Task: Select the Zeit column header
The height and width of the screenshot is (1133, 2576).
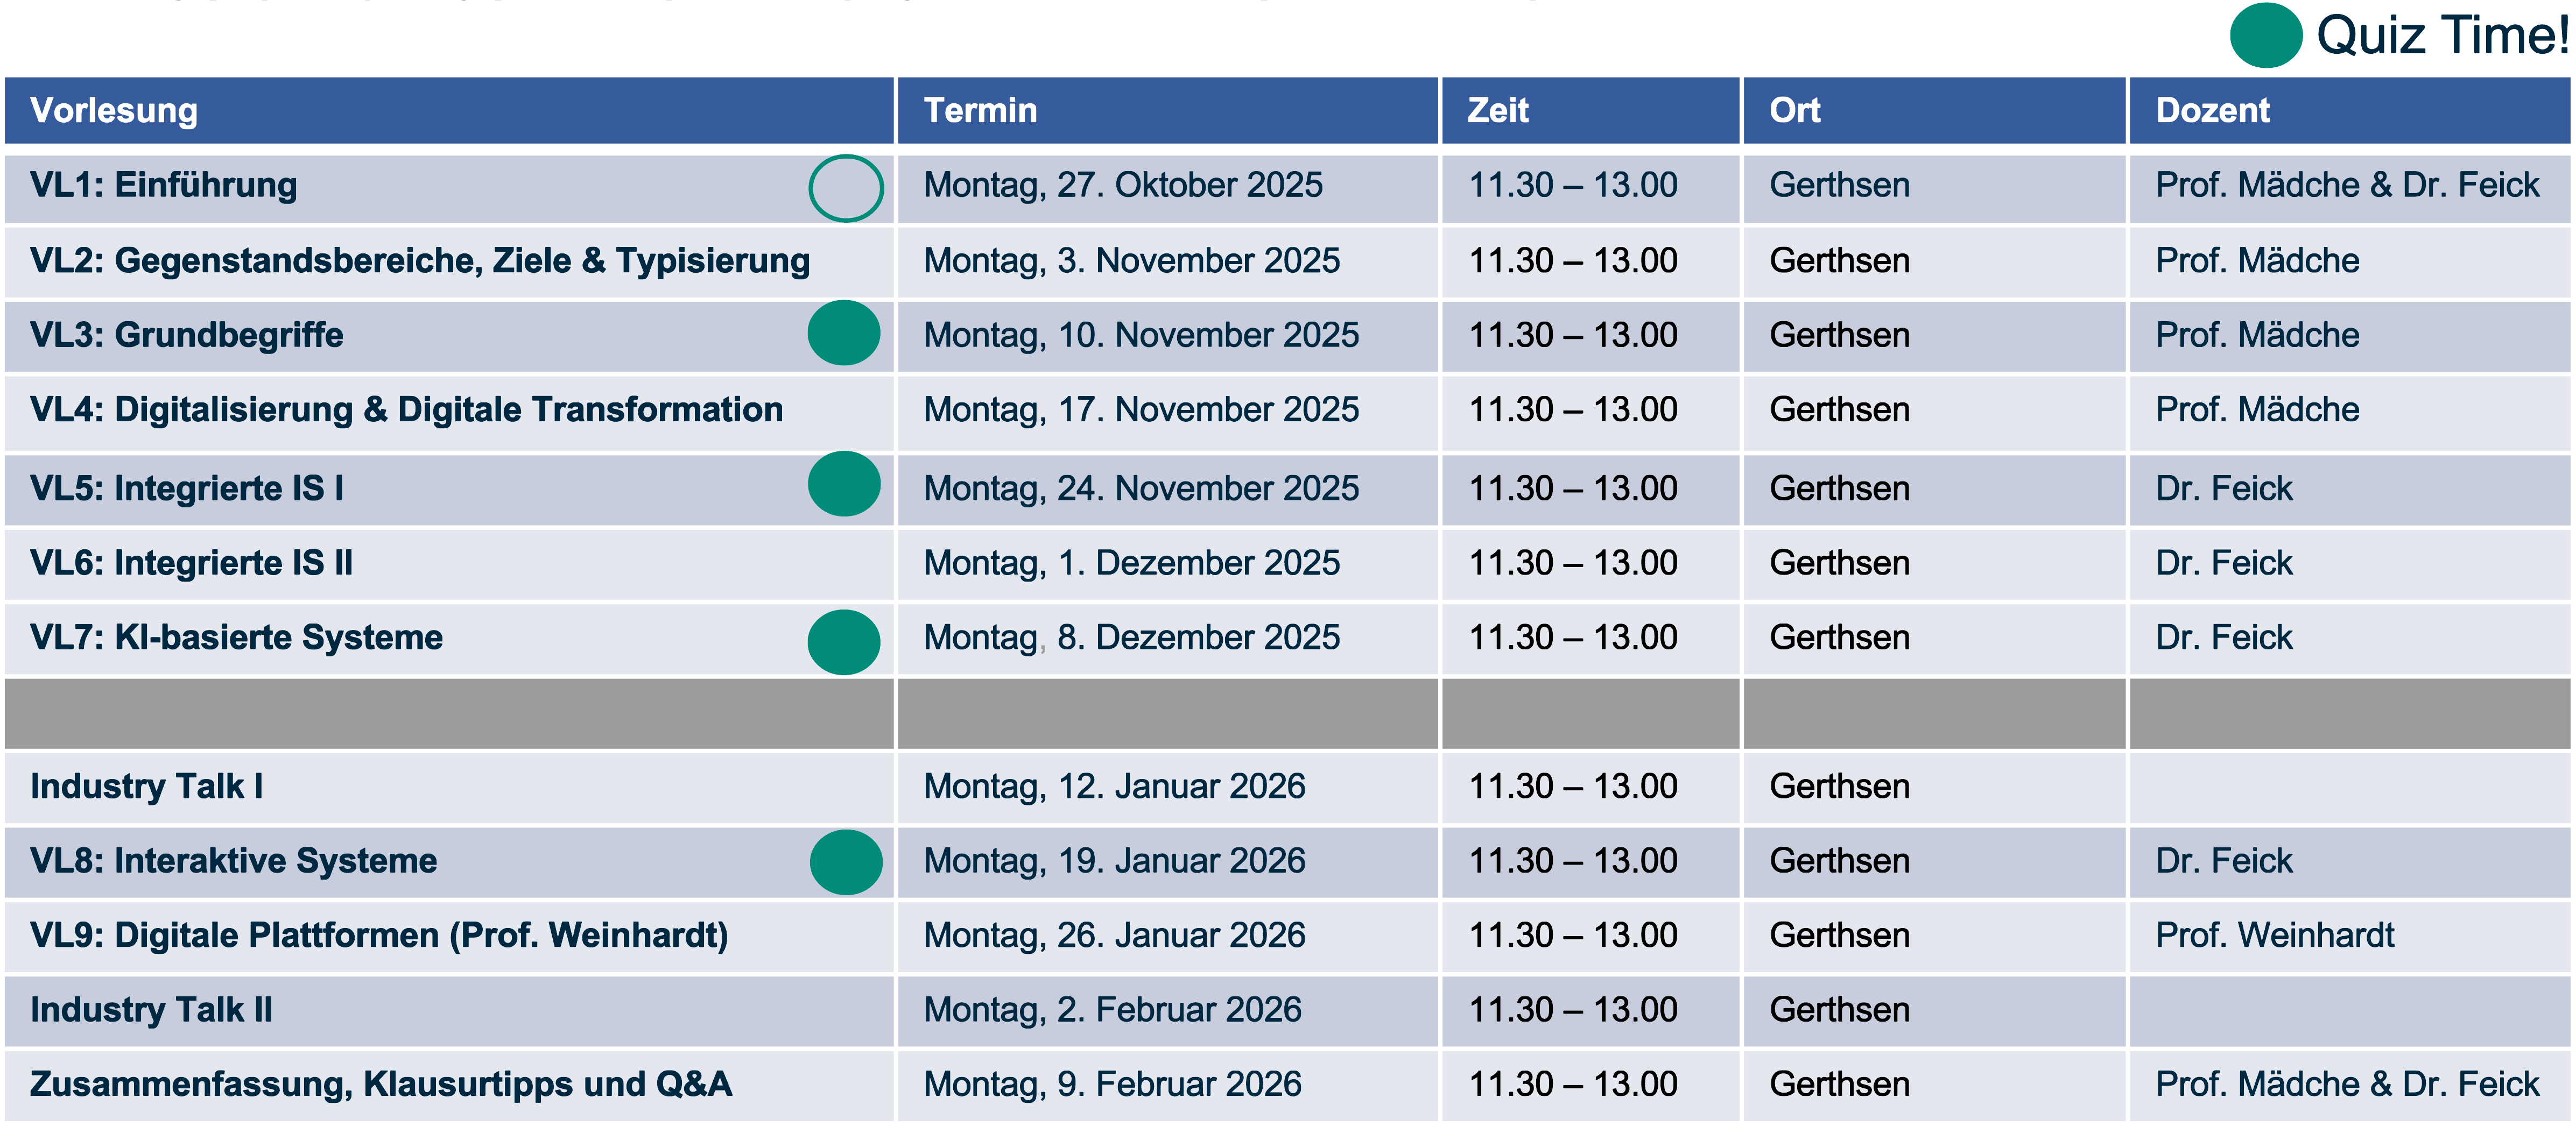Action: 1497,111
